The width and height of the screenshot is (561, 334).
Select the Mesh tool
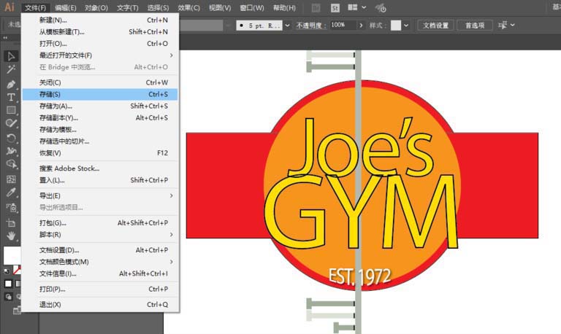click(x=11, y=179)
